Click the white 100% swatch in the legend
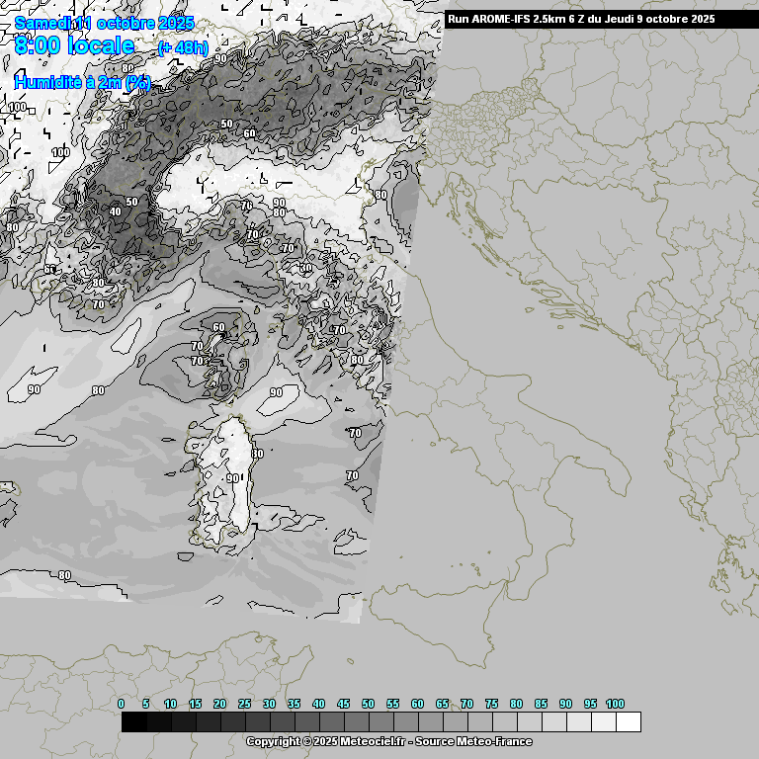 coord(628,722)
